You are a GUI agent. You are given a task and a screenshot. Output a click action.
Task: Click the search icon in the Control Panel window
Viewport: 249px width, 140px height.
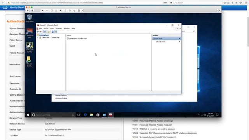pos(194,31)
